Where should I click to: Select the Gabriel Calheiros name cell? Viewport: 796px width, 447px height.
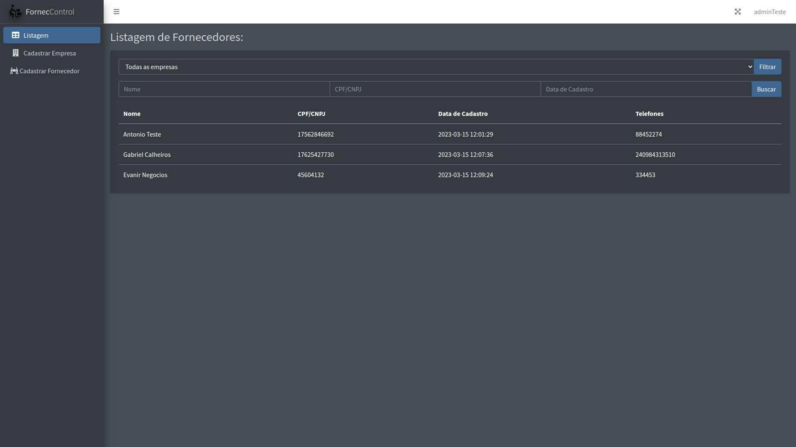147,154
